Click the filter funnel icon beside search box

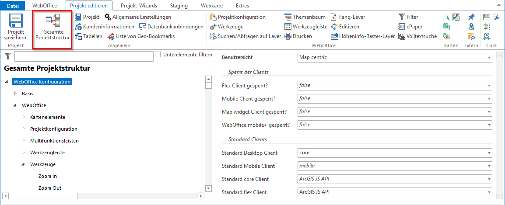click(x=8, y=57)
